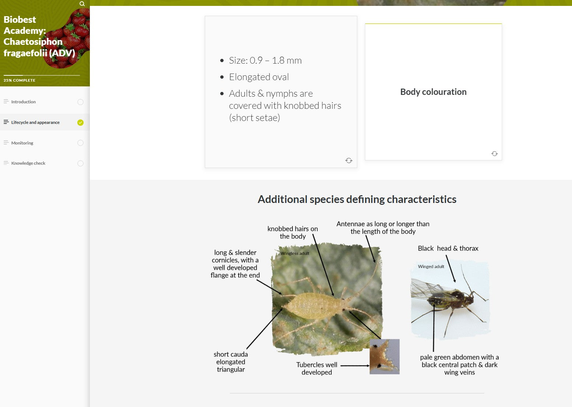Click the 25% complete progress bar
Screen dimensions: 572x407
42,75
